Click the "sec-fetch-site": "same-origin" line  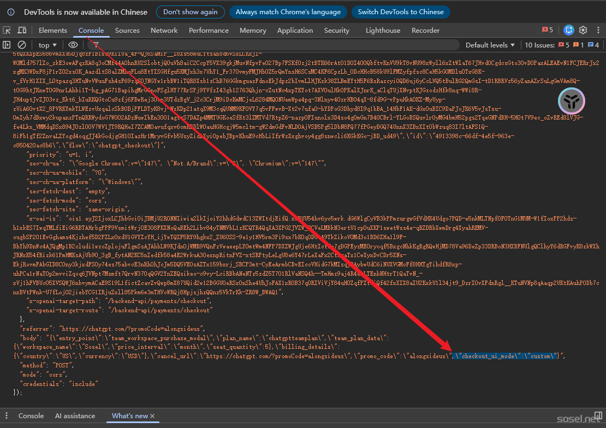click(78, 209)
